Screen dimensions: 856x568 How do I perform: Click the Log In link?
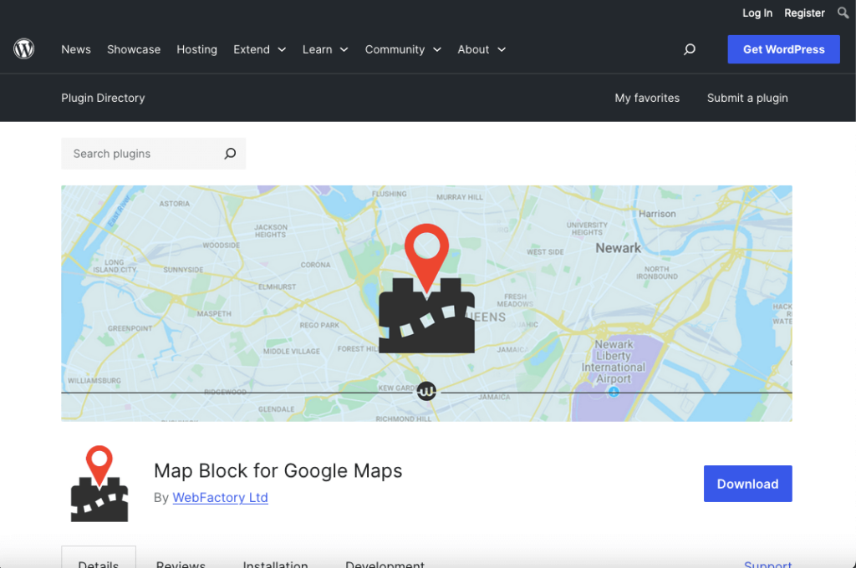coord(757,13)
